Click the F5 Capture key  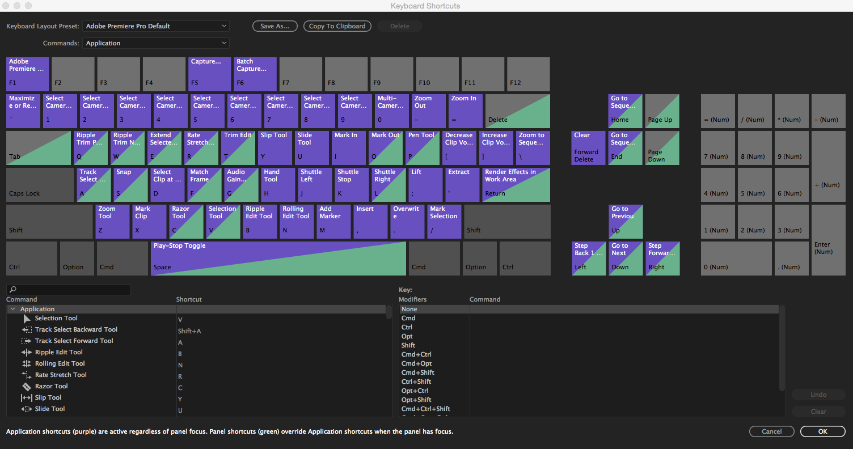coord(210,74)
